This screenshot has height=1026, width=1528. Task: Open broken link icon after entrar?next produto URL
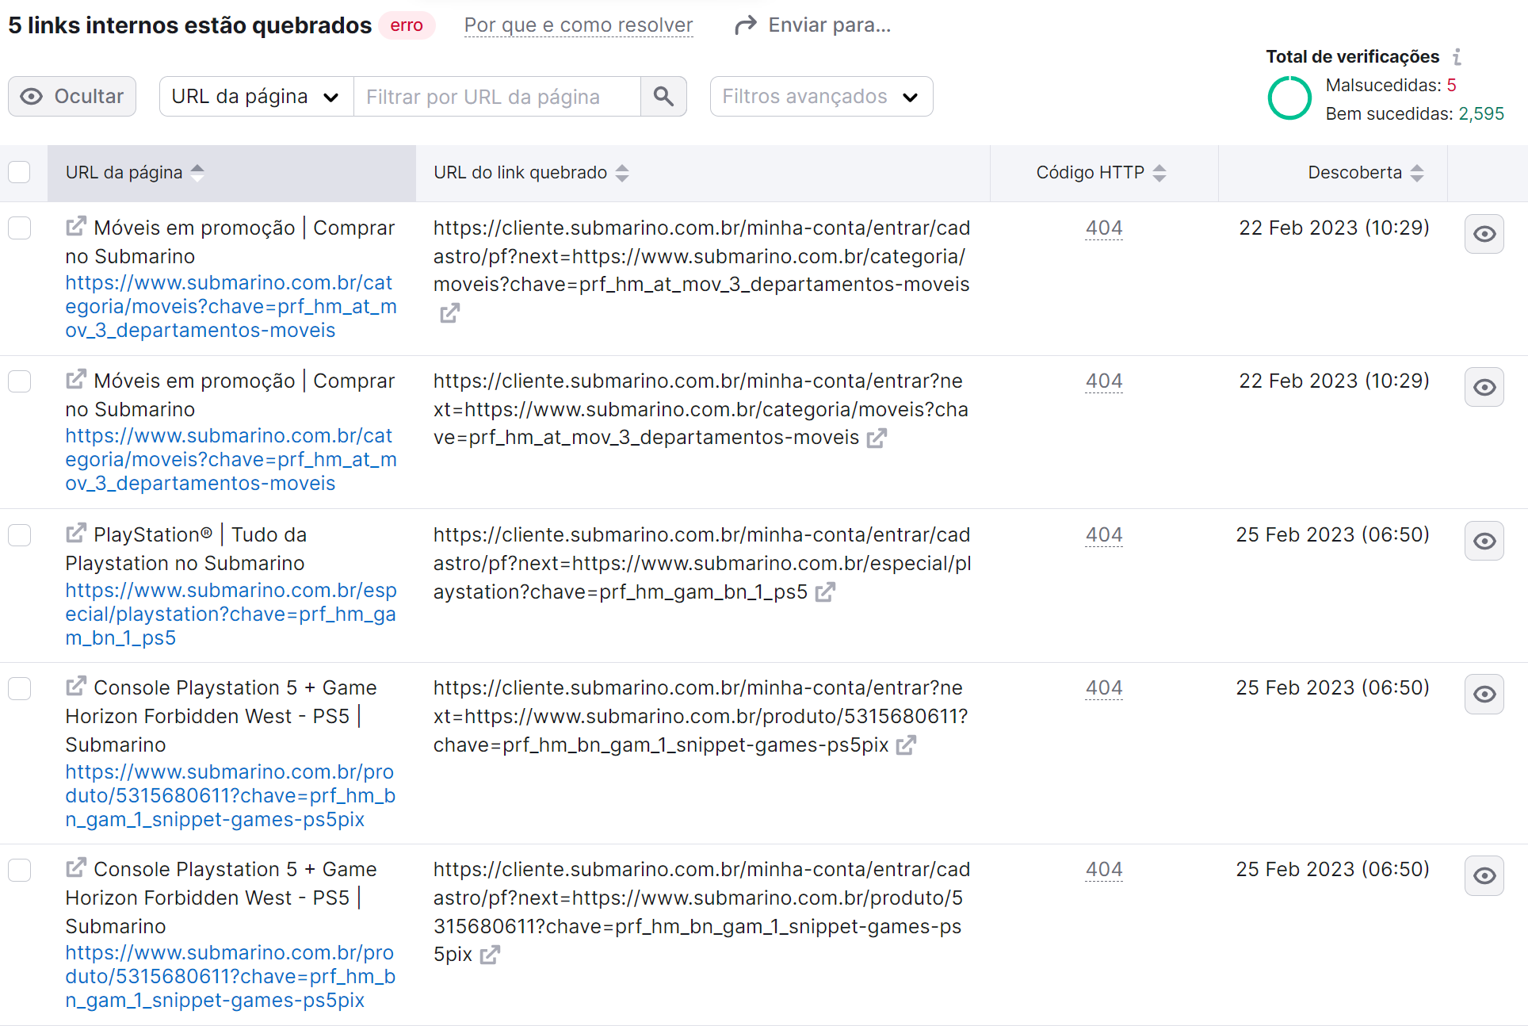click(906, 745)
